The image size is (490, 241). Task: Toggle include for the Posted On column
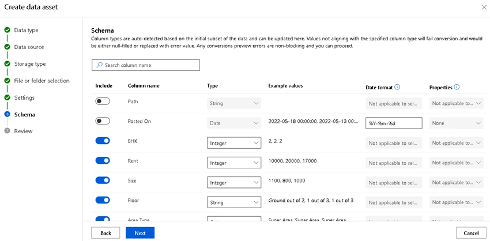tap(103, 121)
